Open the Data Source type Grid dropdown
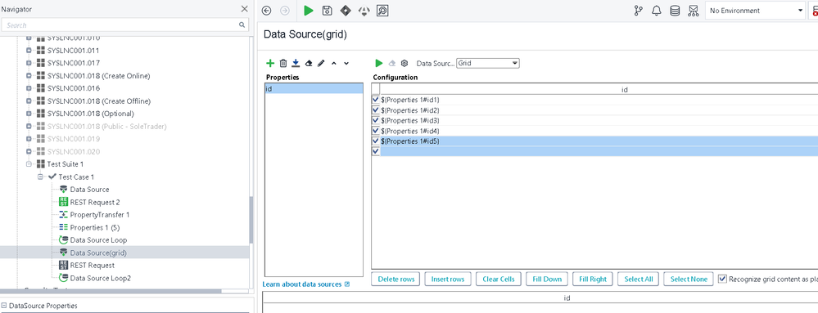The width and height of the screenshot is (818, 313). click(488, 63)
